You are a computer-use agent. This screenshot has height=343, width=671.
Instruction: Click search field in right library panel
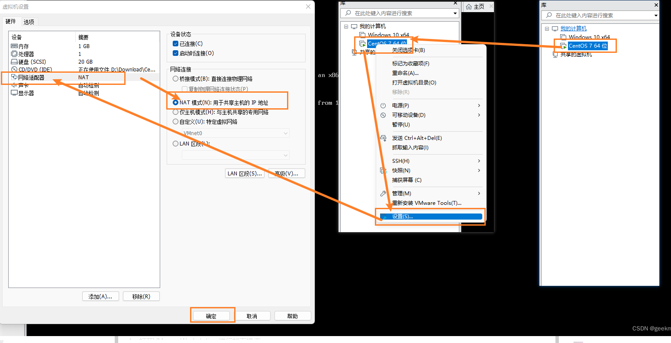click(x=601, y=16)
